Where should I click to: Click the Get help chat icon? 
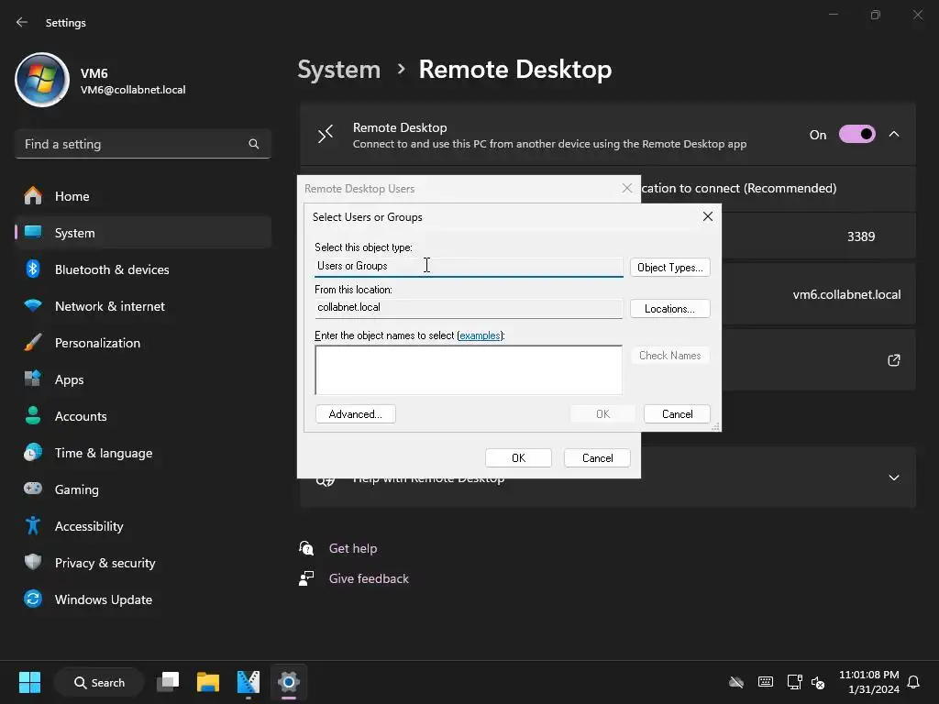coord(306,548)
